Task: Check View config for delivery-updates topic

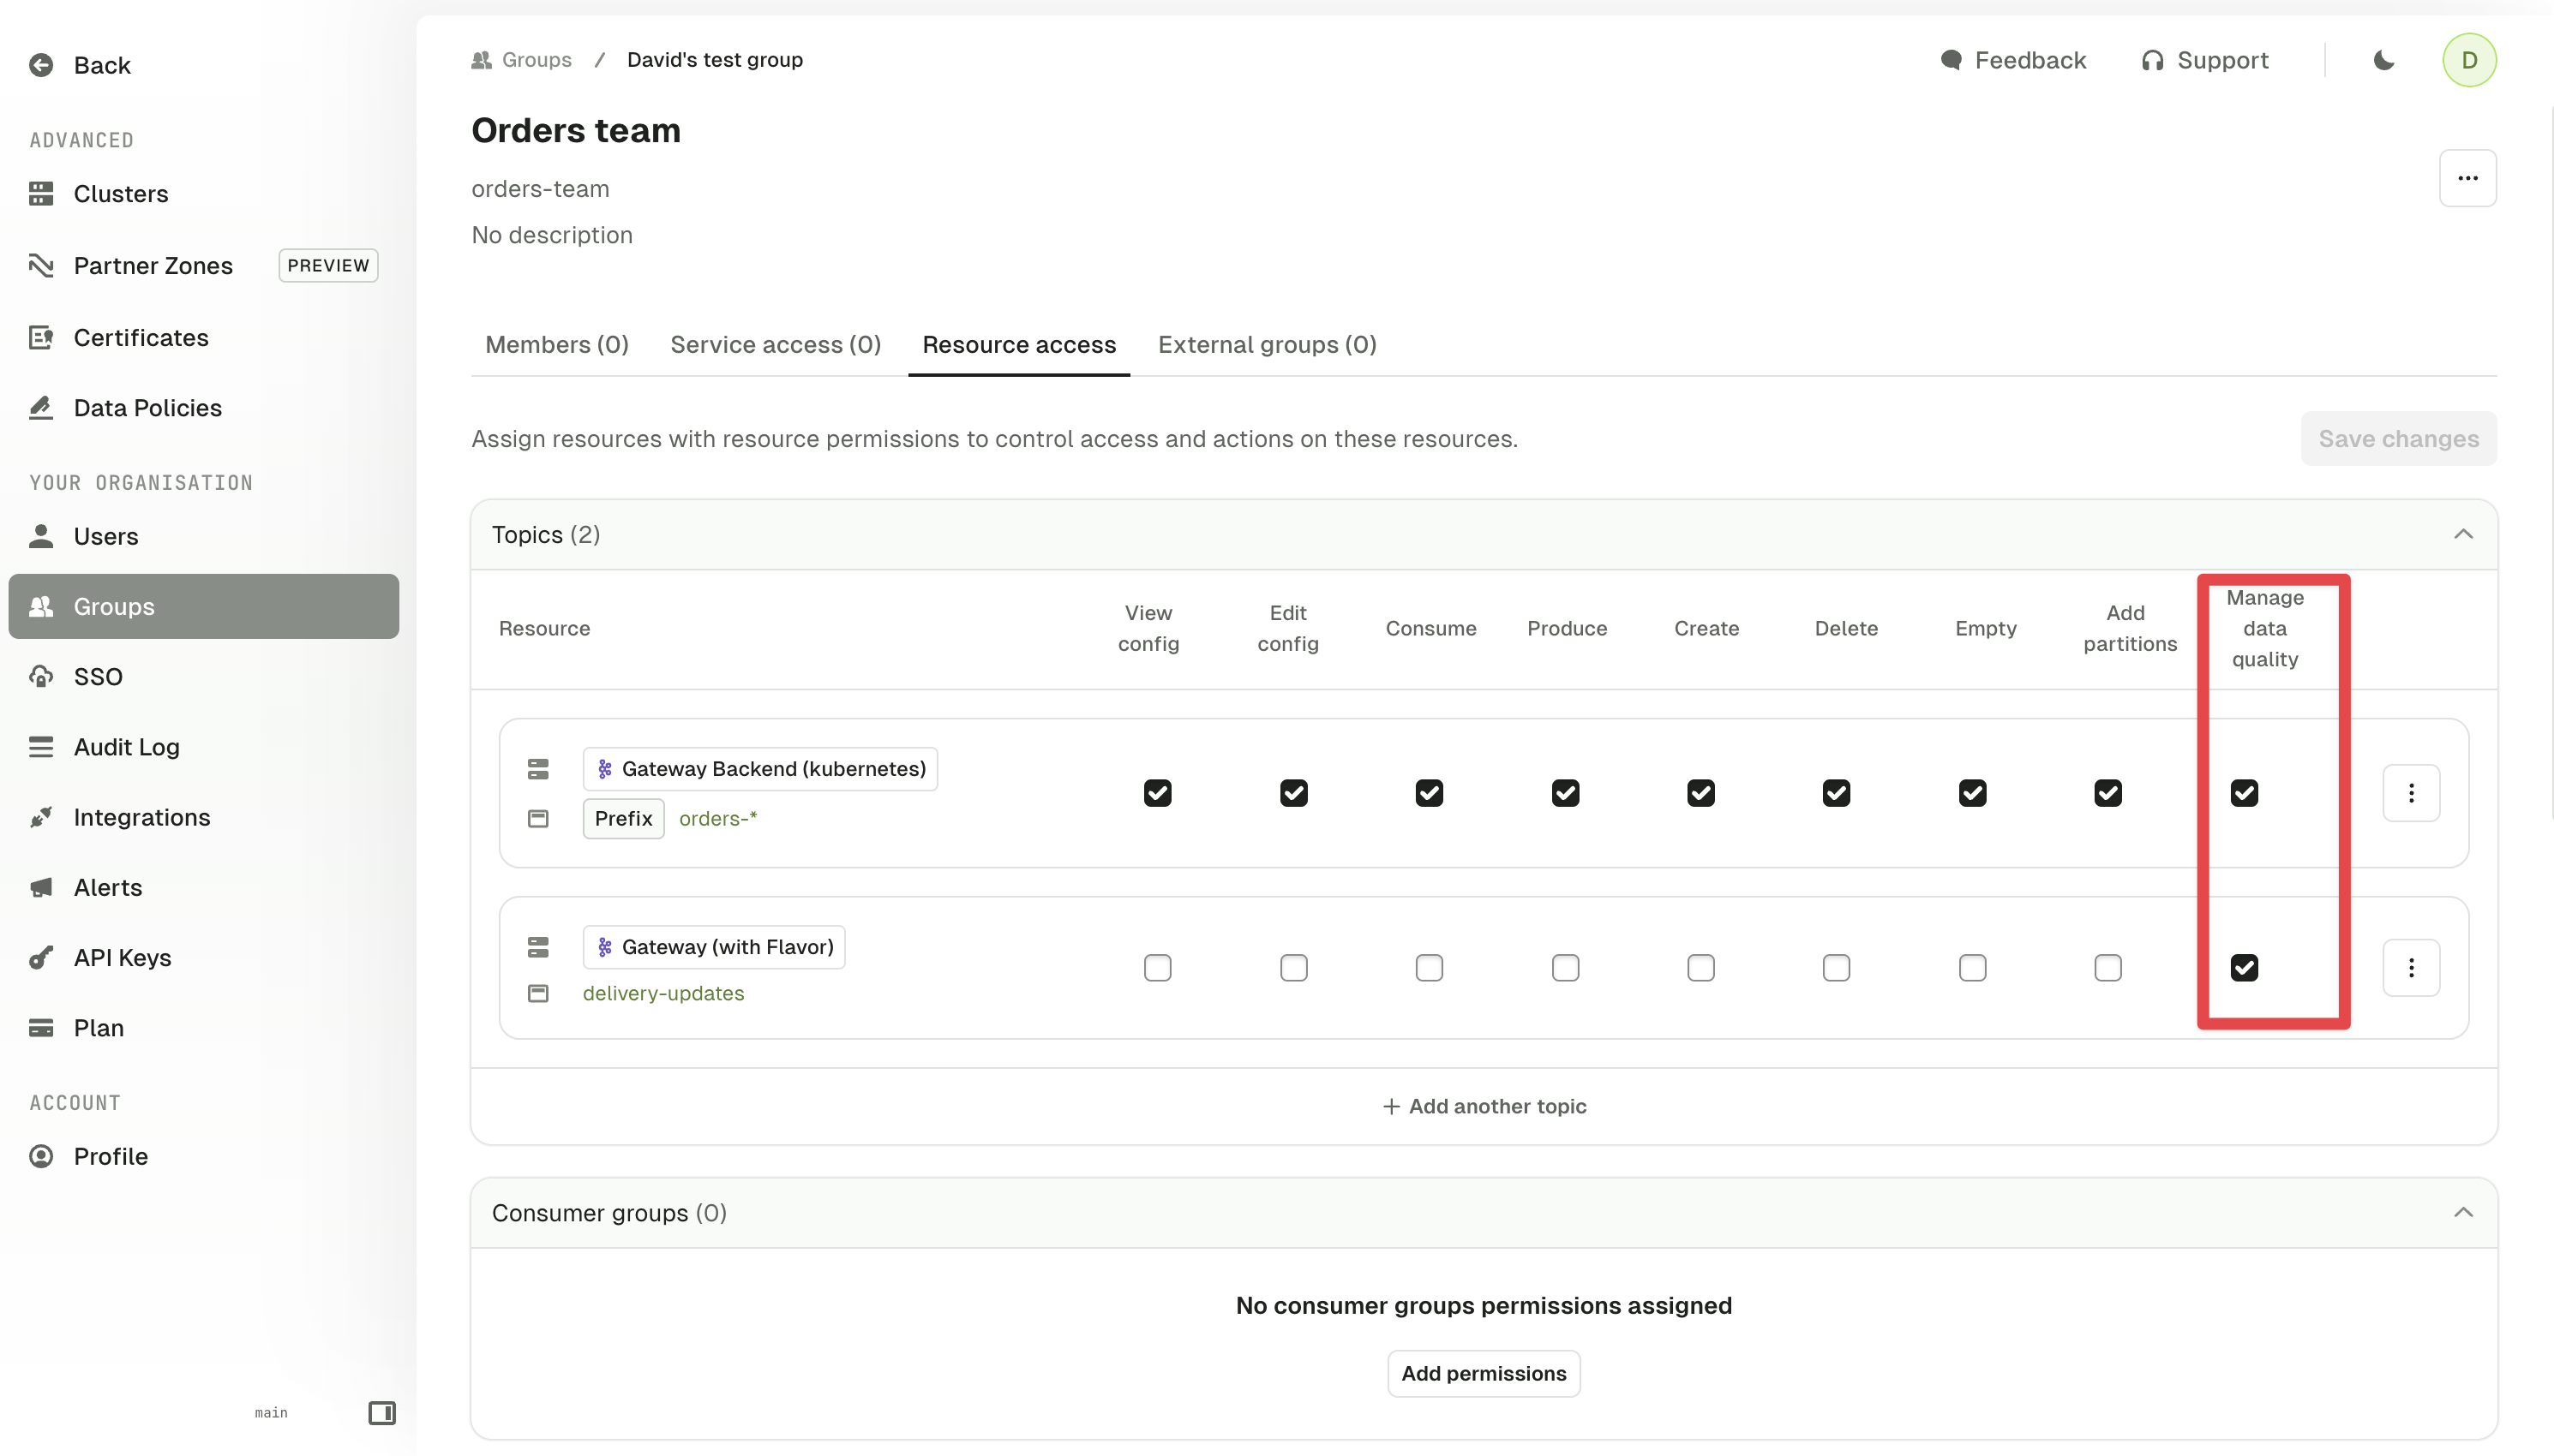Action: coord(1158,967)
